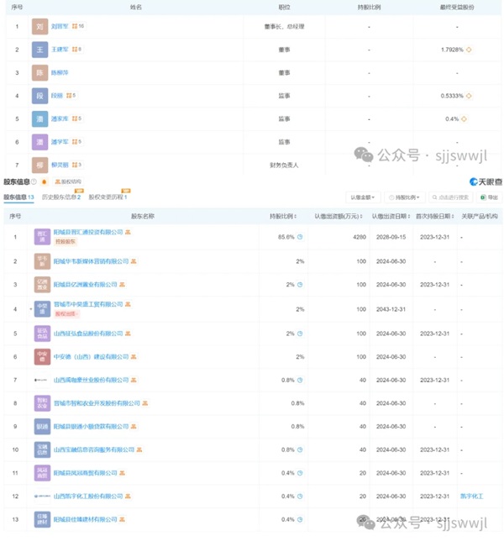Click the related-companies badge showing 8 beside 王建军
This screenshot has height=557, width=504.
[76, 49]
